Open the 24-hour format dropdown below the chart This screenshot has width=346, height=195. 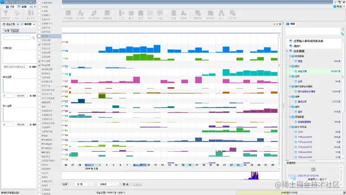click(x=108, y=184)
